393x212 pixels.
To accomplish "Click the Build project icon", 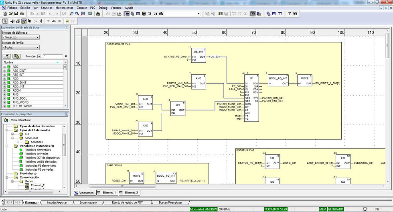I will click(x=120, y=14).
